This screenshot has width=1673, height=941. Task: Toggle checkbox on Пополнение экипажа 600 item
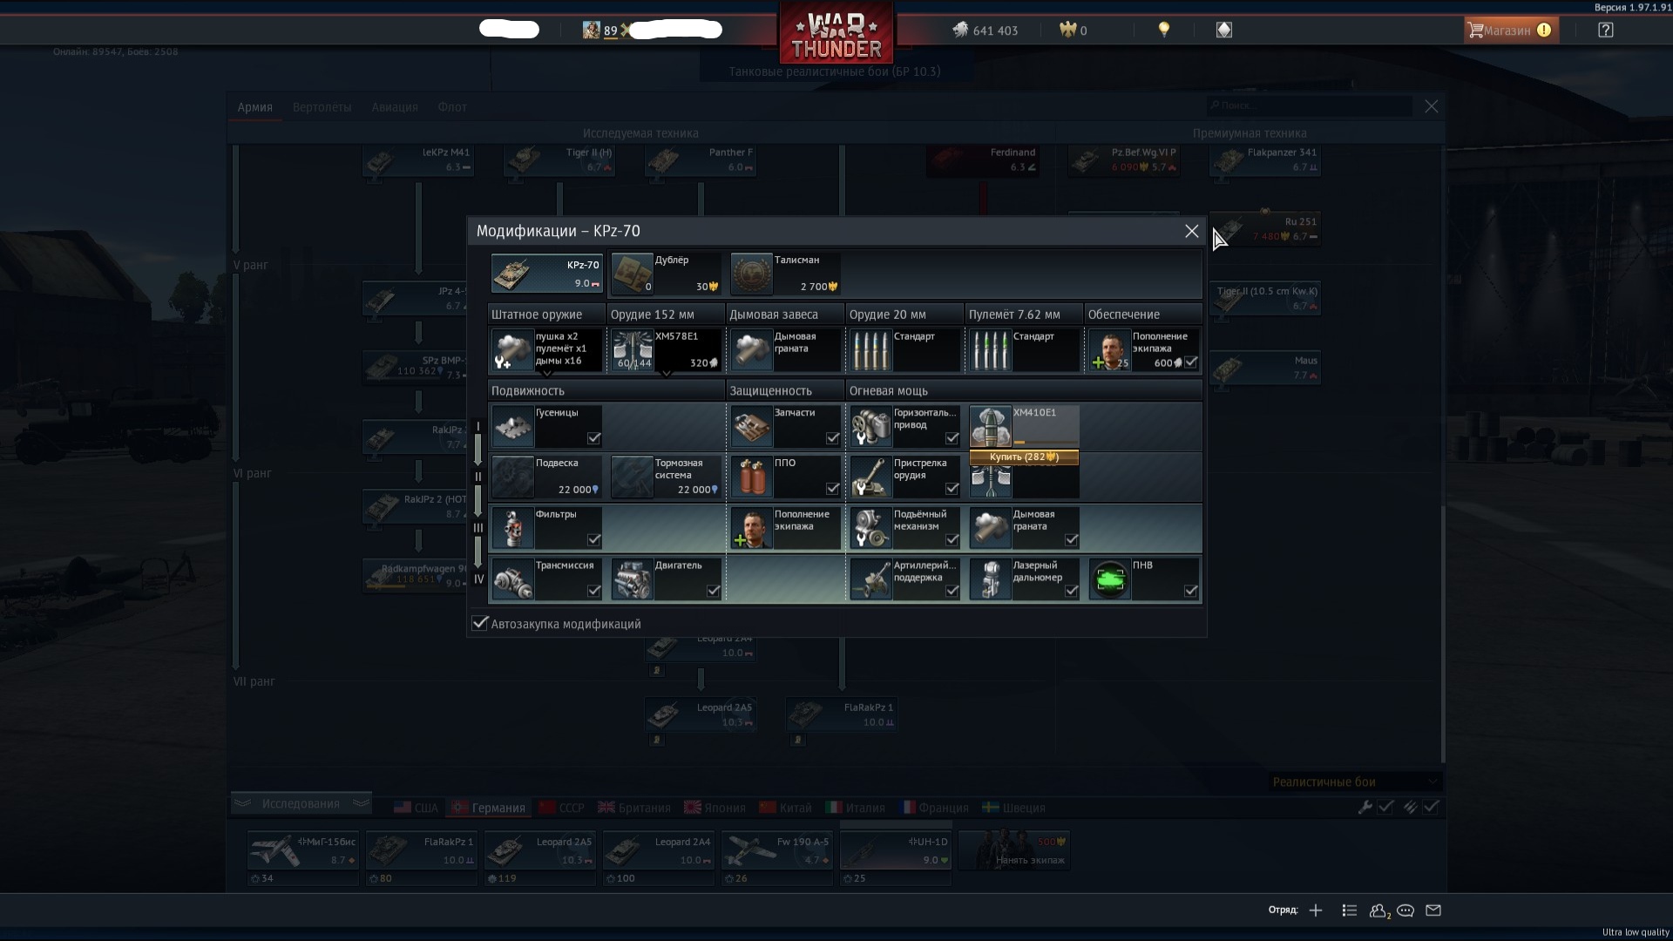point(1191,362)
